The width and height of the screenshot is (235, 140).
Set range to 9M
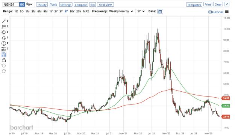(45, 11)
